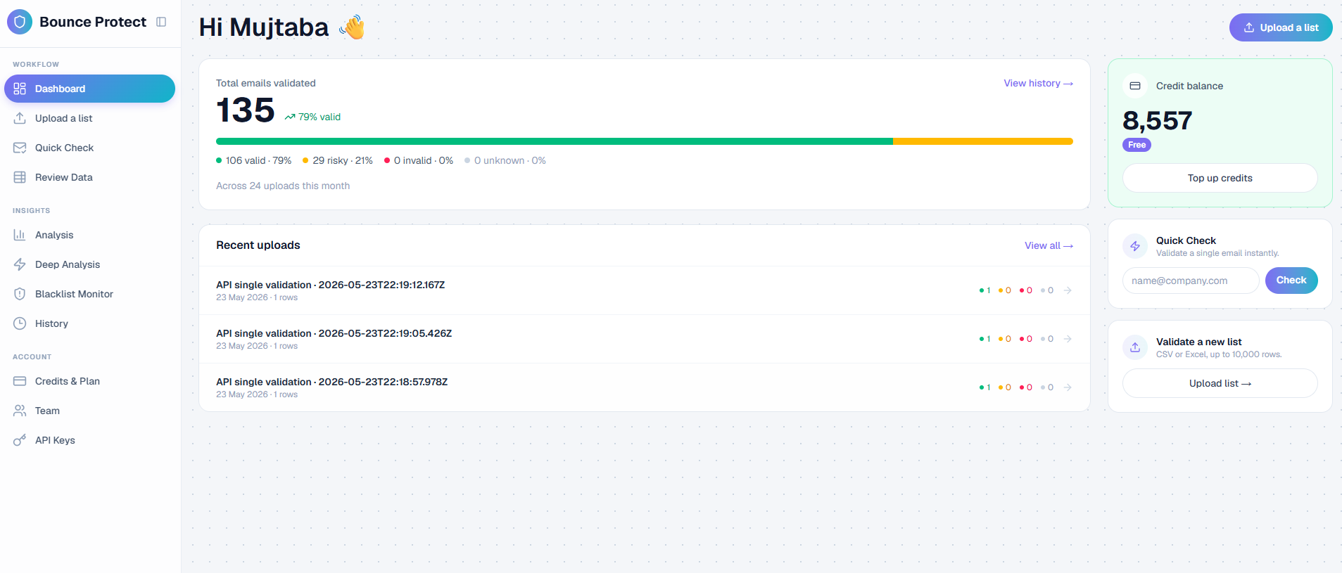
Task: Click the Quick Check lightning icon in card
Action: click(1135, 246)
